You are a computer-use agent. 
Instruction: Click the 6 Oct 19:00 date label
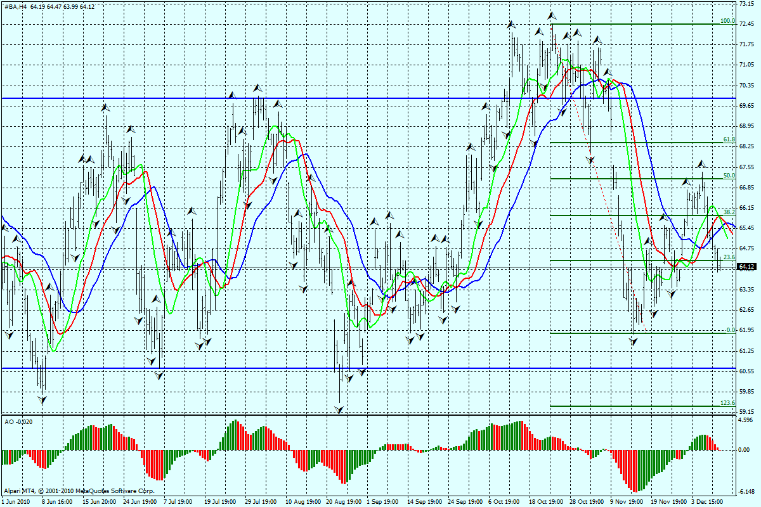pos(504,501)
